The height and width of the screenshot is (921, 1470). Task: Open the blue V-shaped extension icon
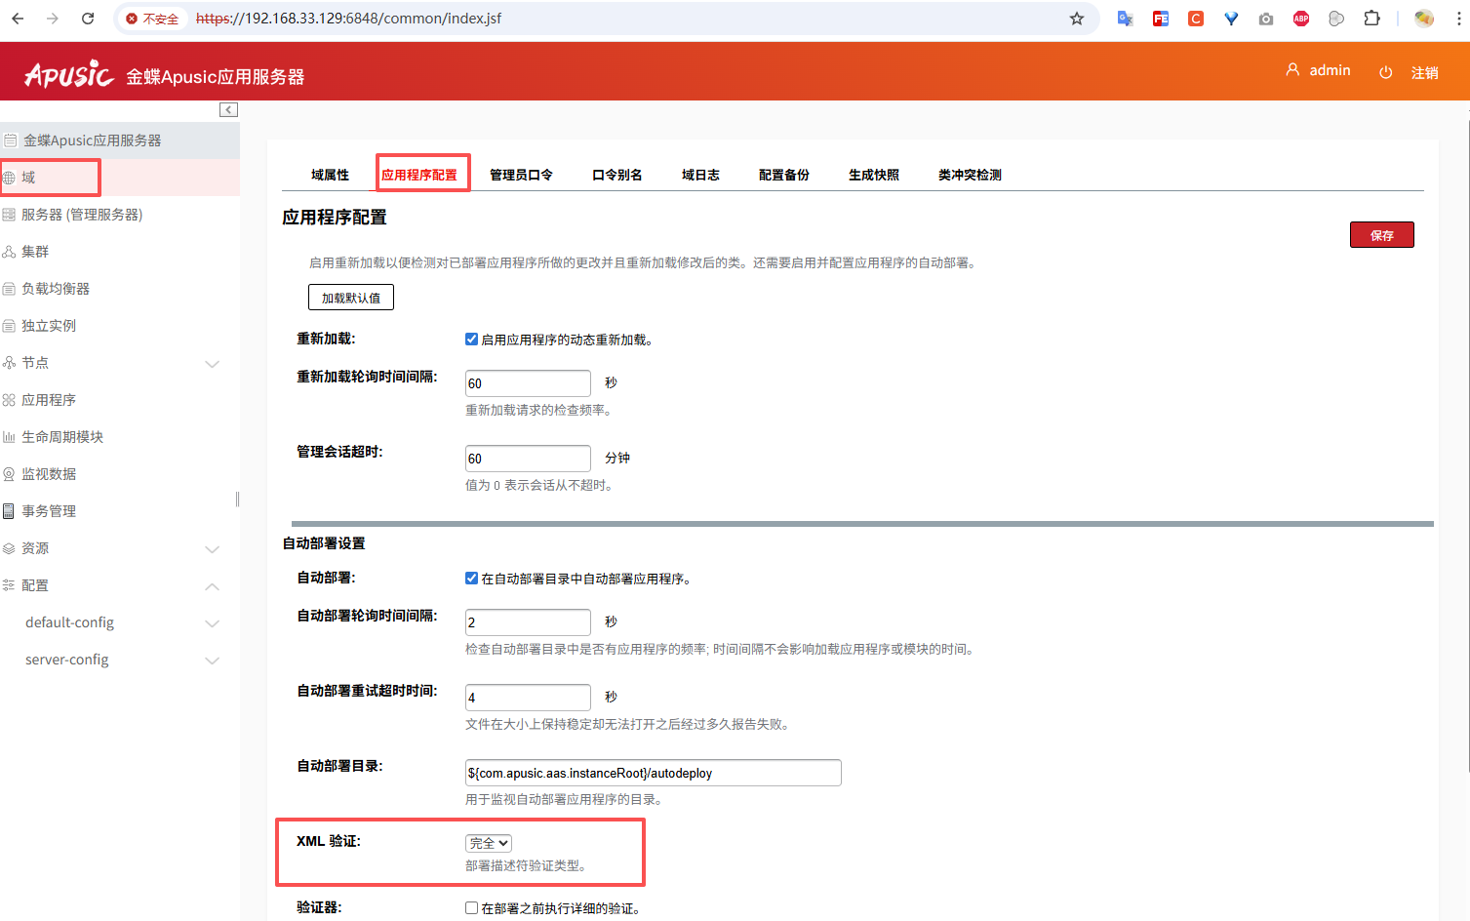[1231, 19]
